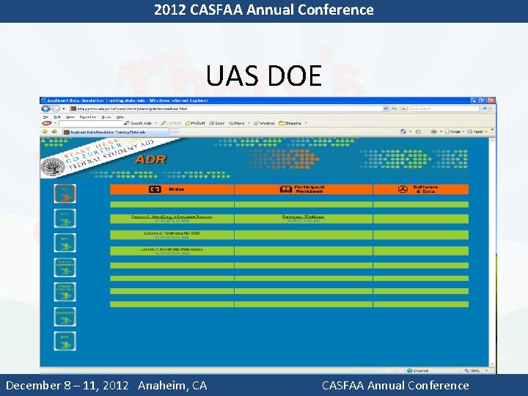Click the Highlight toolbar button
528x396 pixels.
click(x=172, y=123)
